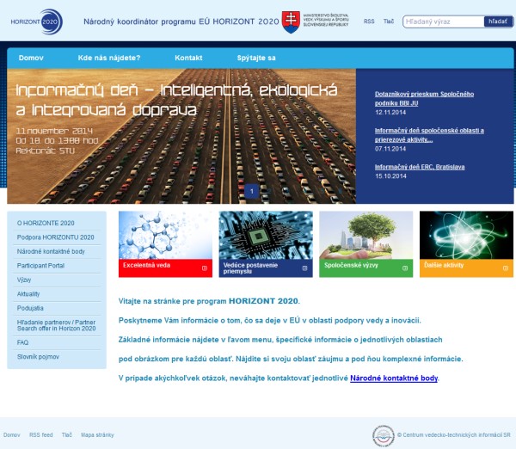This screenshot has height=449, width=516.
Task: Click the hľadať search button
Action: pyautogui.click(x=498, y=22)
